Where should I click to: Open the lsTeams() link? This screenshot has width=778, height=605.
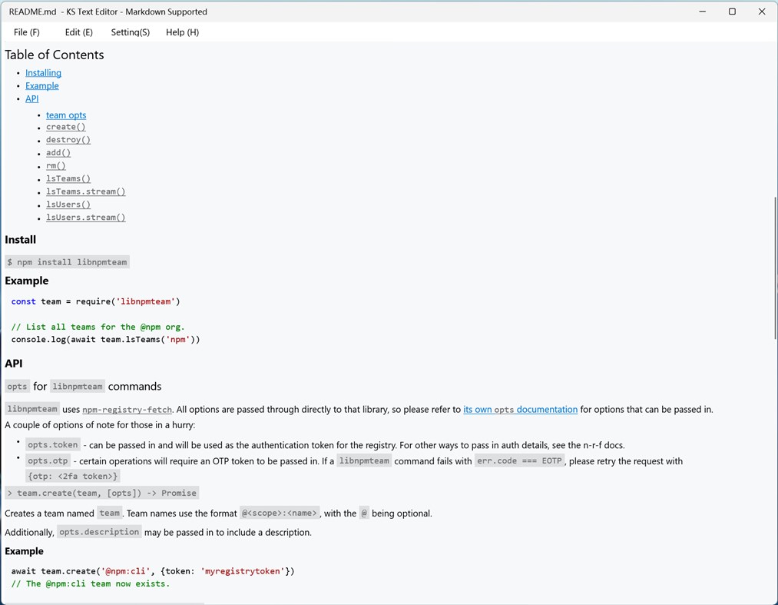pos(68,178)
